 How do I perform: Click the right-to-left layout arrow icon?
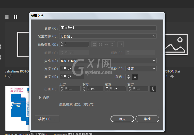pos(121,44)
